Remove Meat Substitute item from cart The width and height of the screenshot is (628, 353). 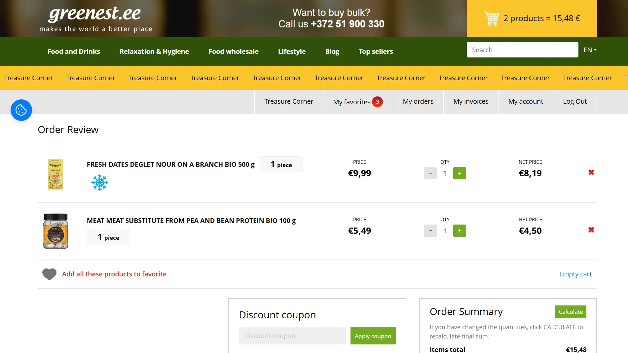pyautogui.click(x=591, y=230)
